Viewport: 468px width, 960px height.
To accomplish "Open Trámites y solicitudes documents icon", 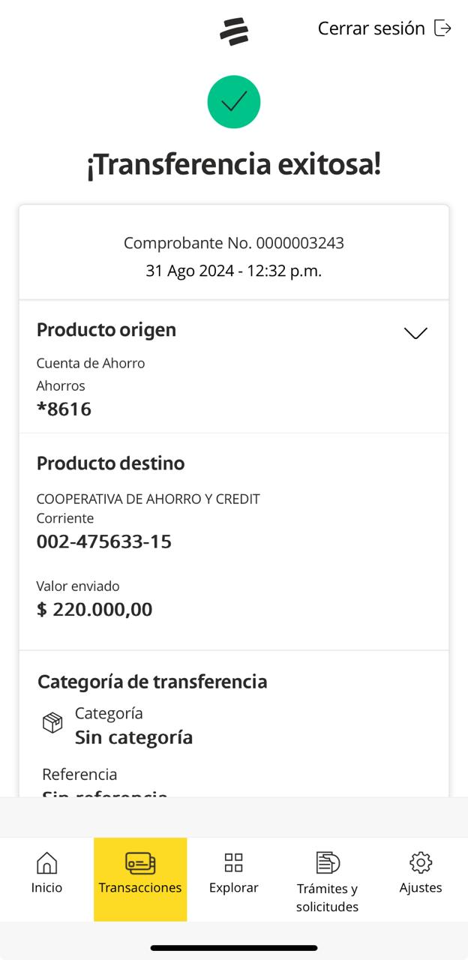I will click(328, 862).
